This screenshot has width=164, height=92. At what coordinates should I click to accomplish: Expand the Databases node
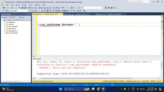pos(5,22)
